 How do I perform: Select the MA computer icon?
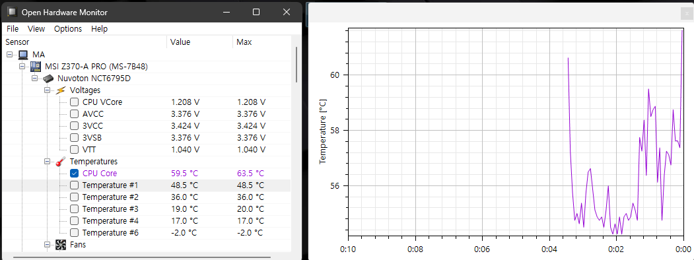[x=23, y=55]
